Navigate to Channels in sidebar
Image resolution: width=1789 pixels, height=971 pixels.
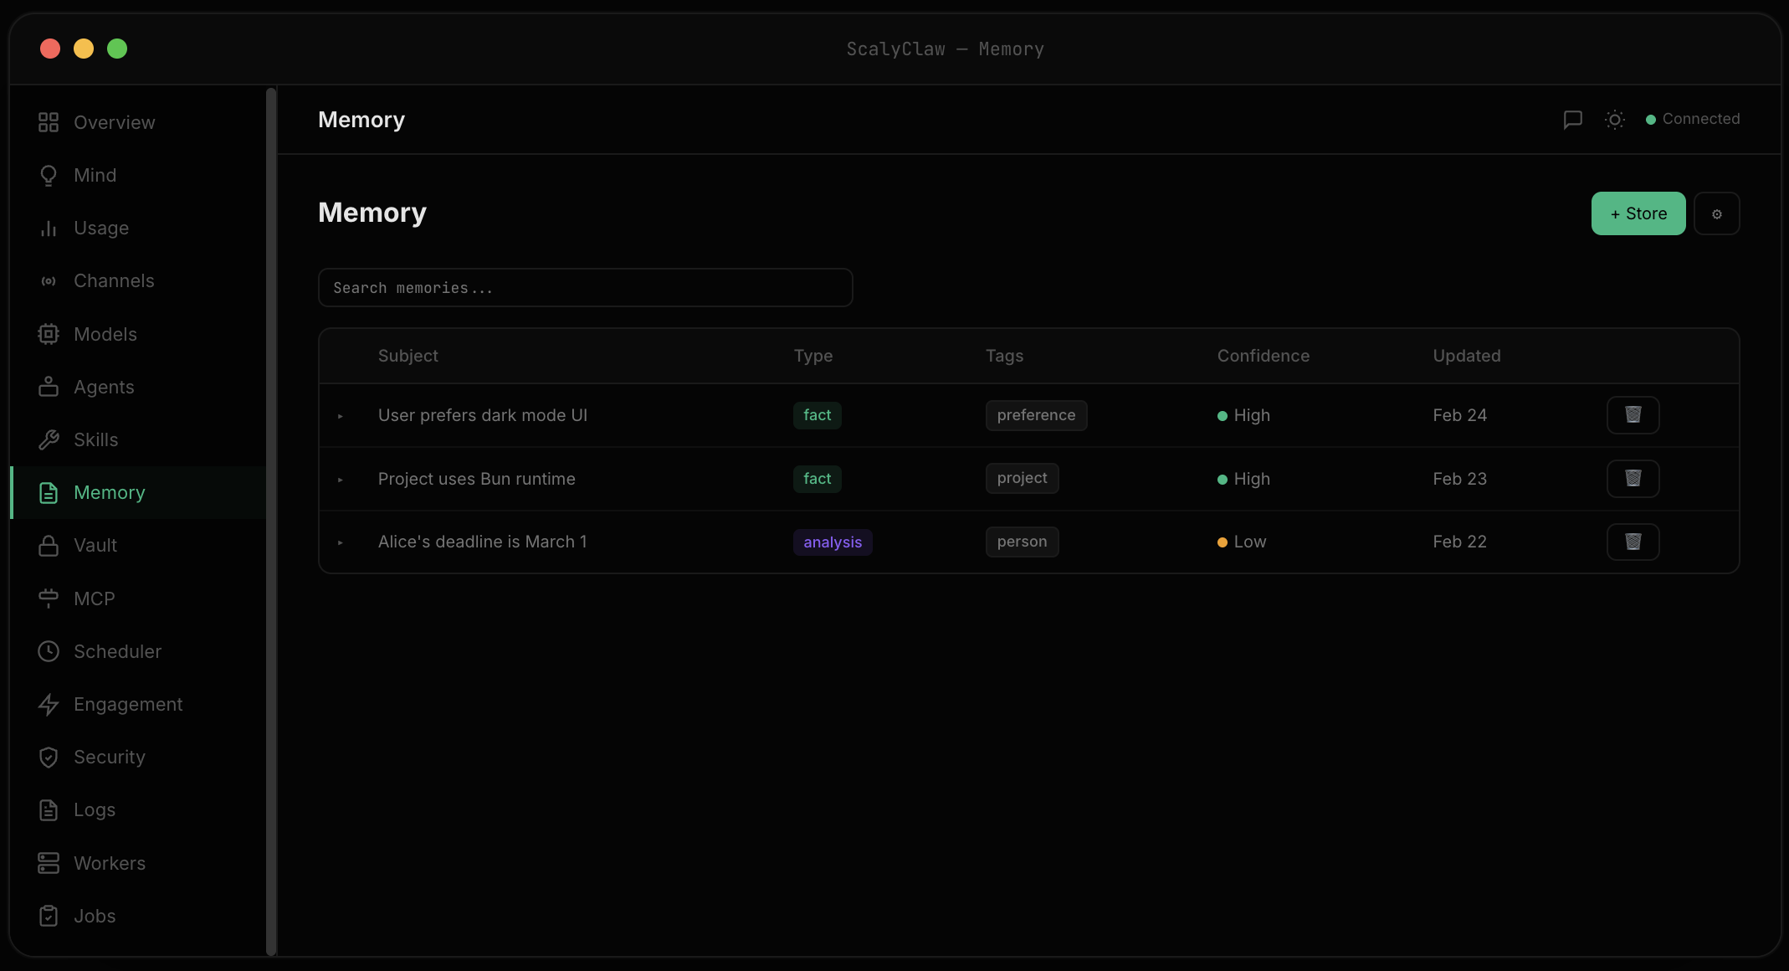point(114,281)
